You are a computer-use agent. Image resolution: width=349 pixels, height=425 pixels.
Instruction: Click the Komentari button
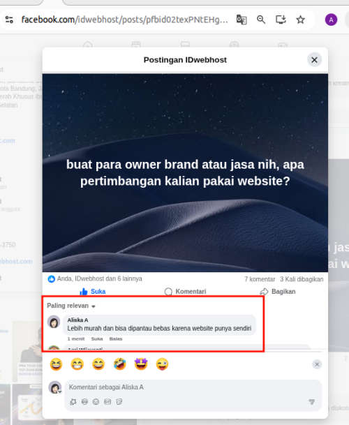point(185,292)
